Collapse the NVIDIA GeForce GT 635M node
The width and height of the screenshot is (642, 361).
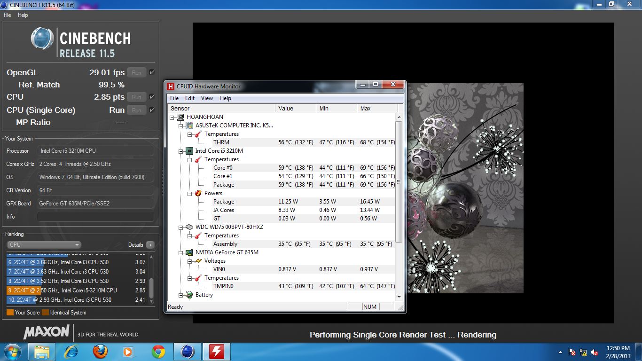(x=181, y=252)
